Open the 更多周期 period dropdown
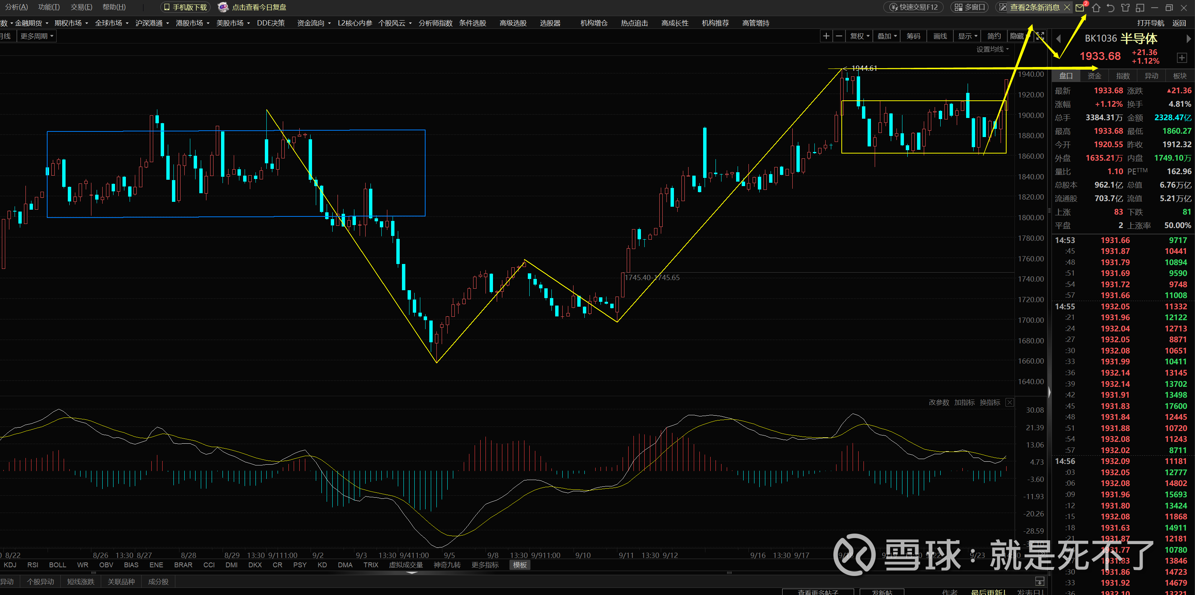This screenshot has height=595, width=1195. pyautogui.click(x=37, y=36)
